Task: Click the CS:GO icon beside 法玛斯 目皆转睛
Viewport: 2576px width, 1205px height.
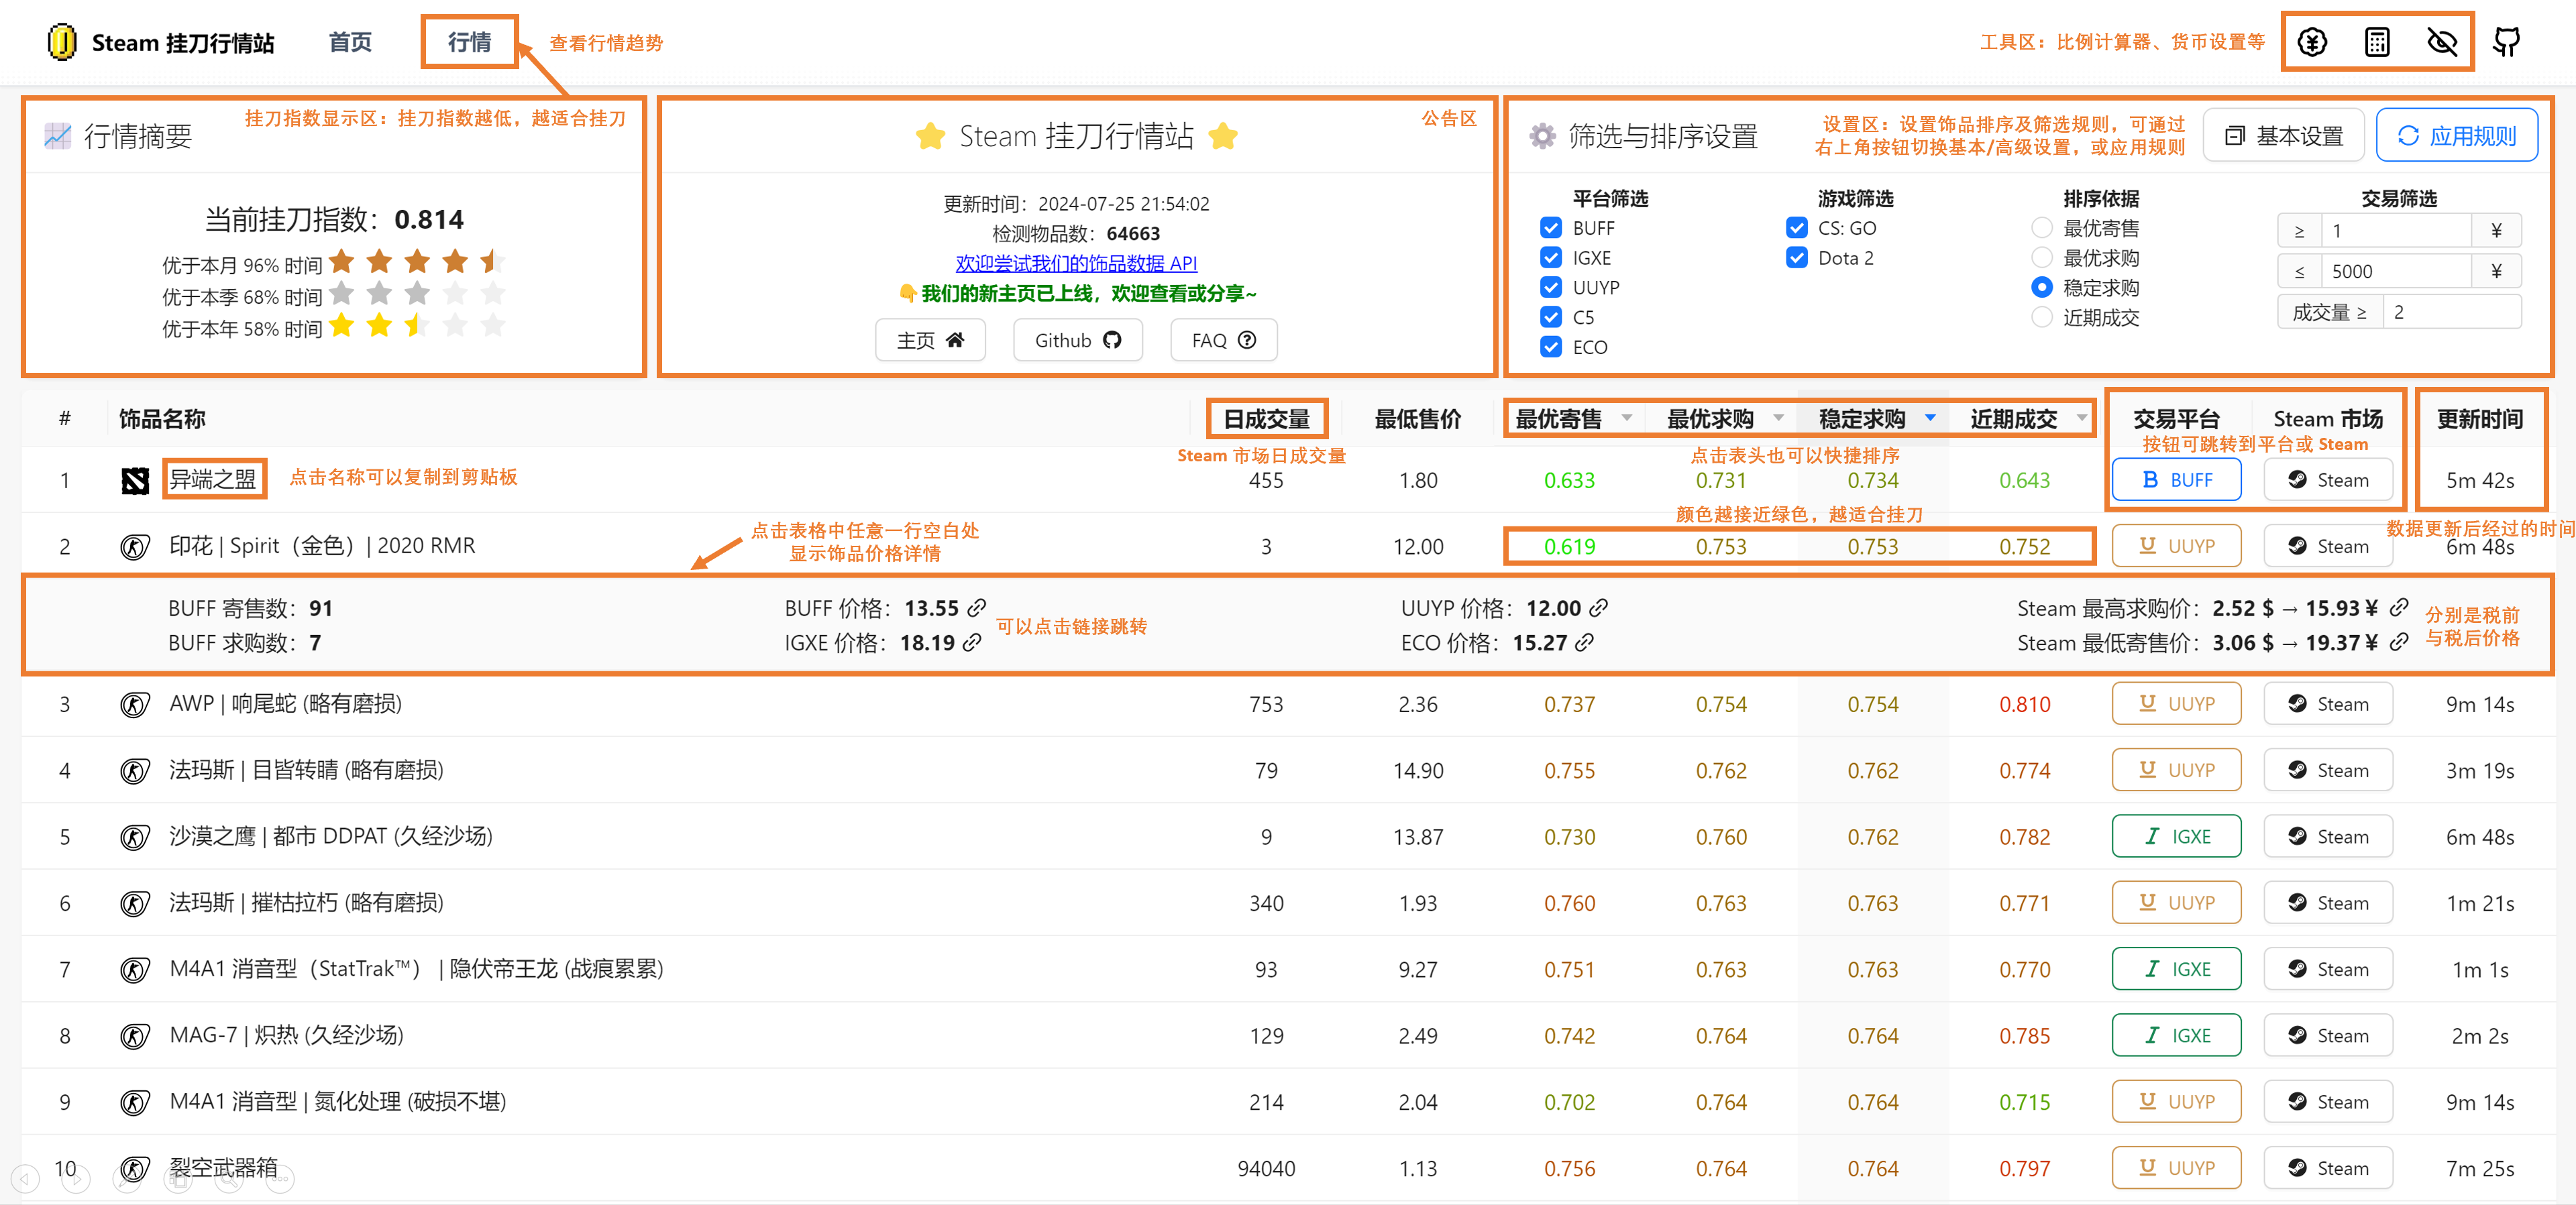Action: [135, 770]
